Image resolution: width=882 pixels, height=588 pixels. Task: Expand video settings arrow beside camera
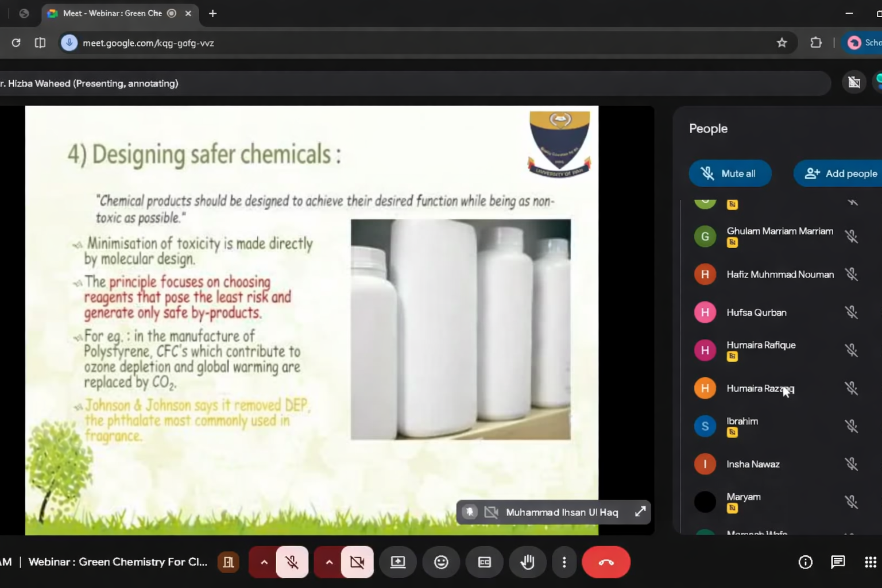pos(329,562)
